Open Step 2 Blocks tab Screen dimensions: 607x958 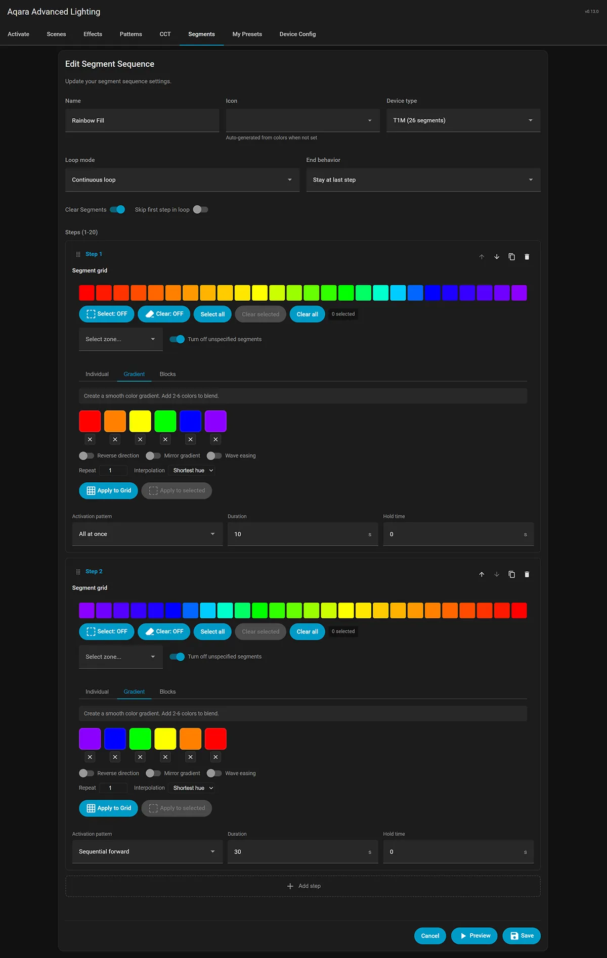click(x=167, y=692)
